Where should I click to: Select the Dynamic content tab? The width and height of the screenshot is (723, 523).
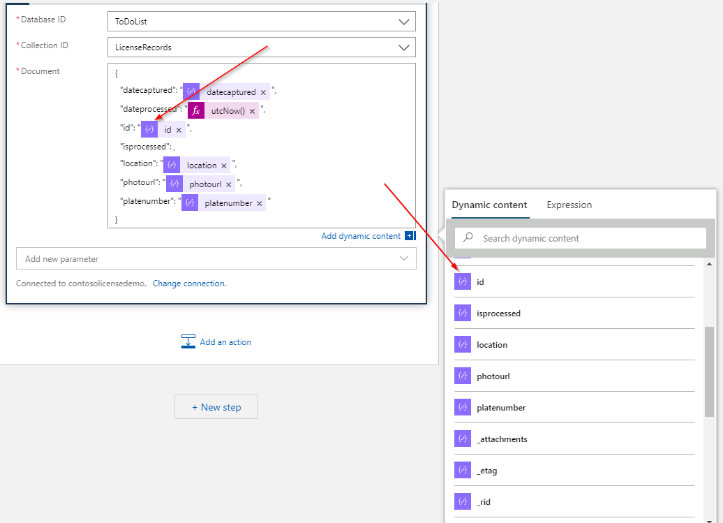click(489, 205)
